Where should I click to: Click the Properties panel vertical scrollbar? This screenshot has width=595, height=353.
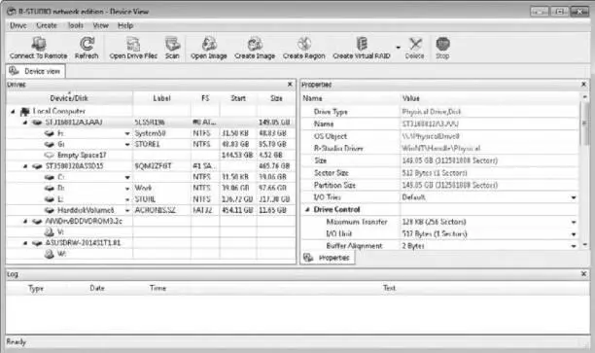pyautogui.click(x=584, y=170)
